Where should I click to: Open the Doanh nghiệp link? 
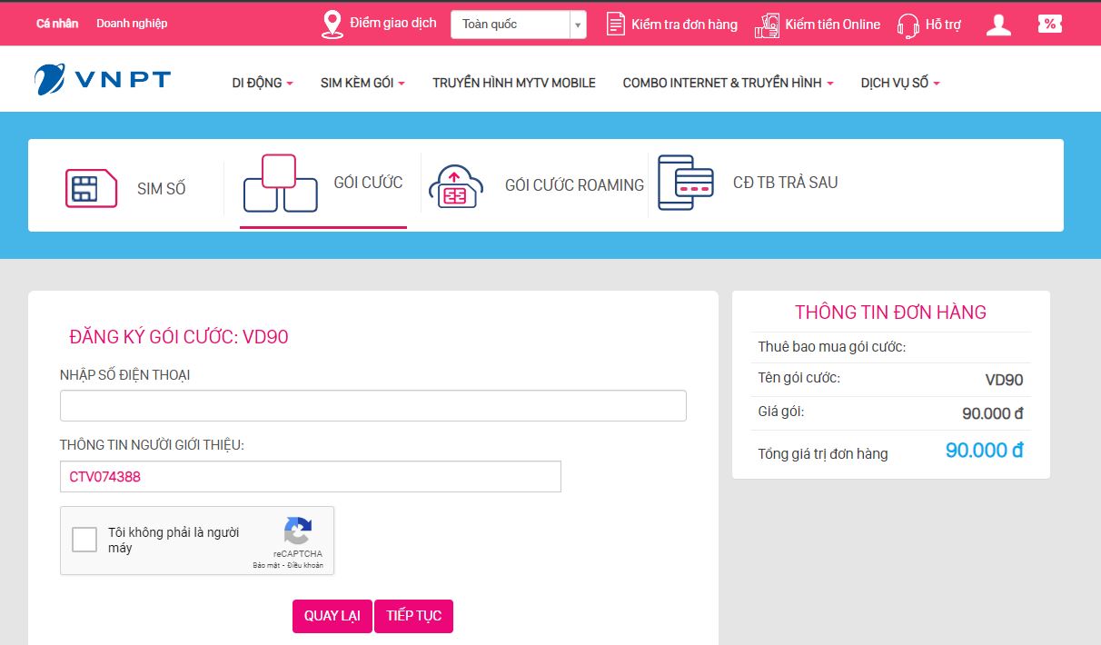click(132, 24)
